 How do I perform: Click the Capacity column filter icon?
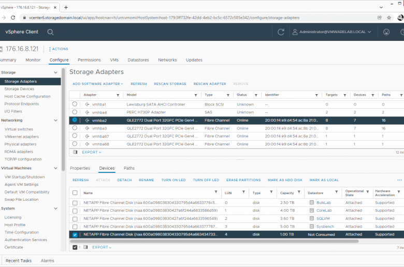pos(299,192)
